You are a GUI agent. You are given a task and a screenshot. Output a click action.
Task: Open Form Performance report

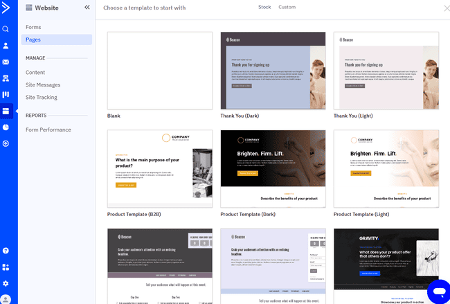pyautogui.click(x=48, y=129)
